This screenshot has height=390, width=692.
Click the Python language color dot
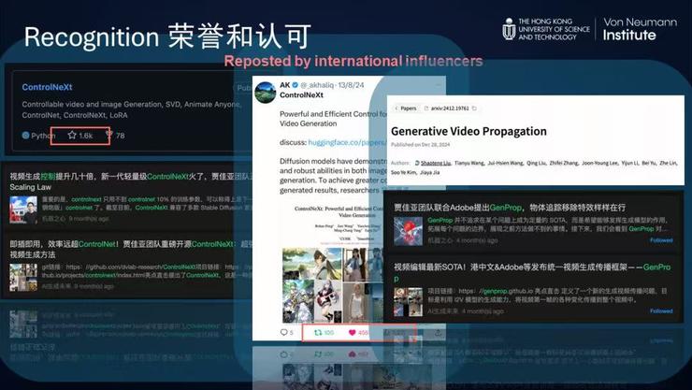(x=25, y=136)
